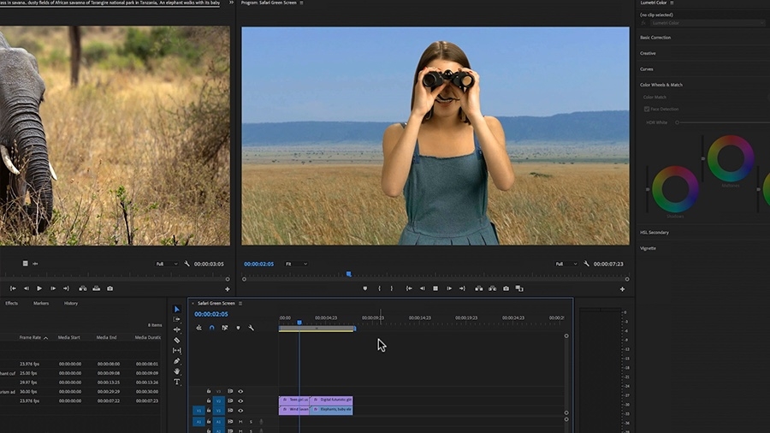
Task: Go to In point in Program monitor
Action: coord(409,288)
